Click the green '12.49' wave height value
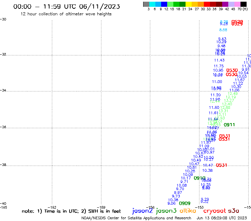This screenshot has width=251, height=221. (x=233, y=93)
